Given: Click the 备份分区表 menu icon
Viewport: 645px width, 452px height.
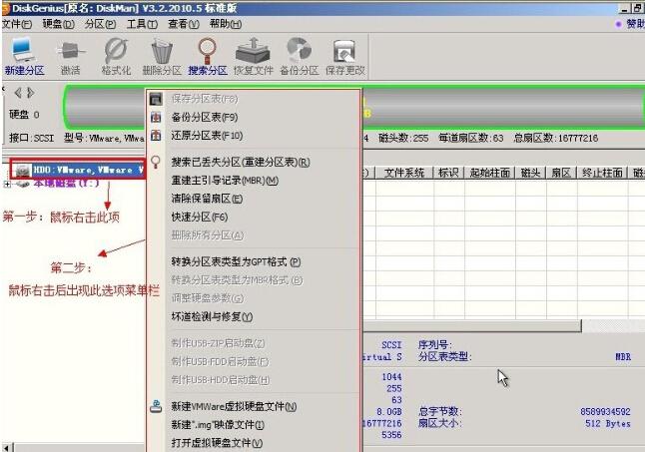Looking at the screenshot, I should coord(156,117).
